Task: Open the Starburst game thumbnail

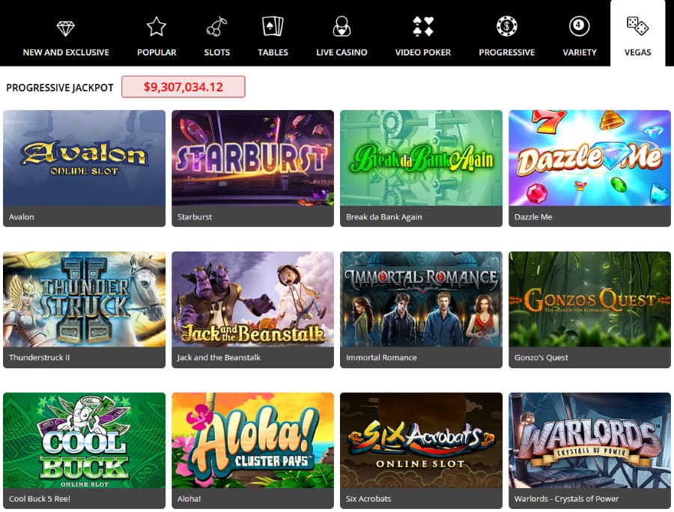Action: [x=253, y=158]
